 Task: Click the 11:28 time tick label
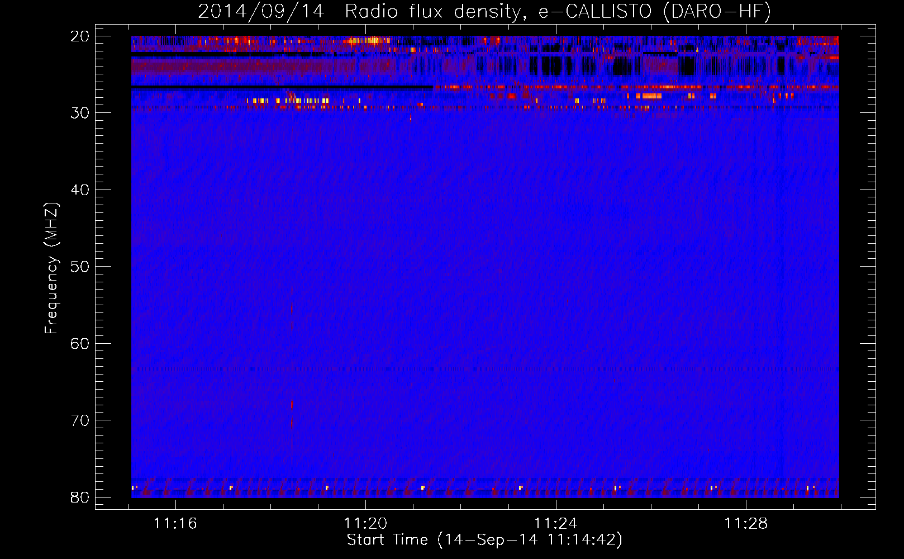coord(746,524)
